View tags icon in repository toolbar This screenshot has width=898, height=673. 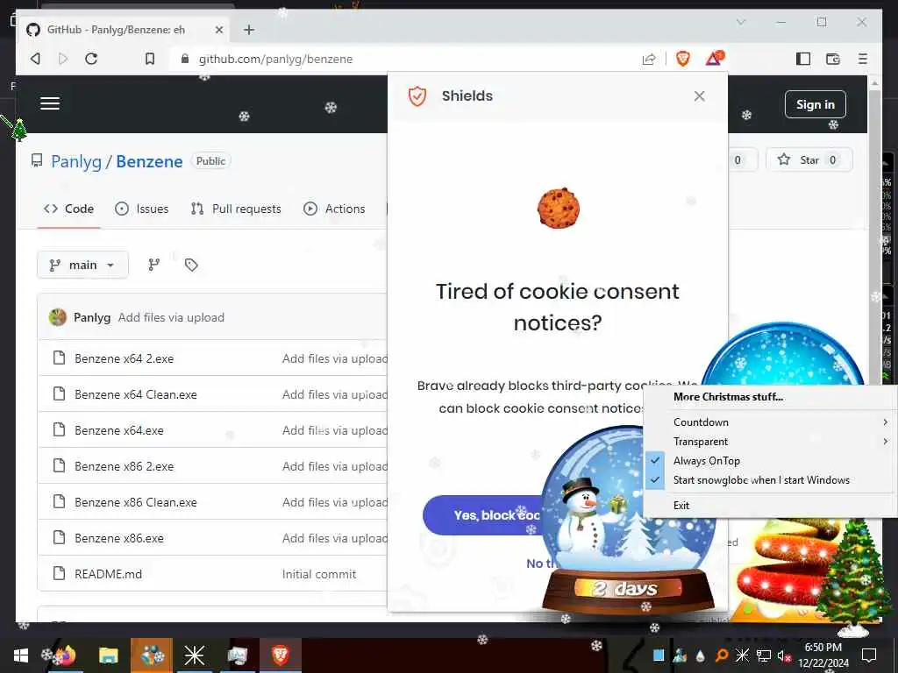190,265
